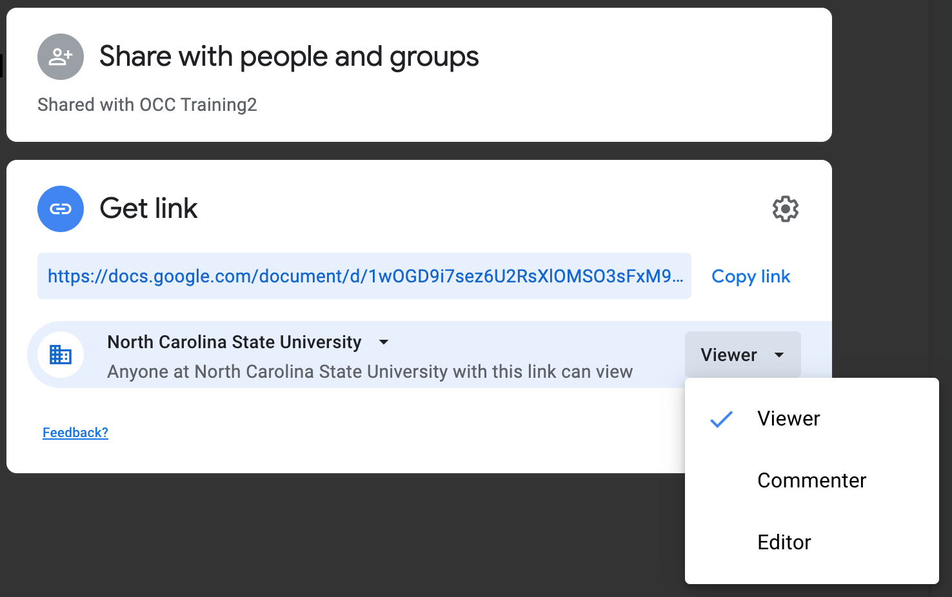This screenshot has width=952, height=597.
Task: Click the arrow beside North Carolina State University
Action: pos(384,342)
